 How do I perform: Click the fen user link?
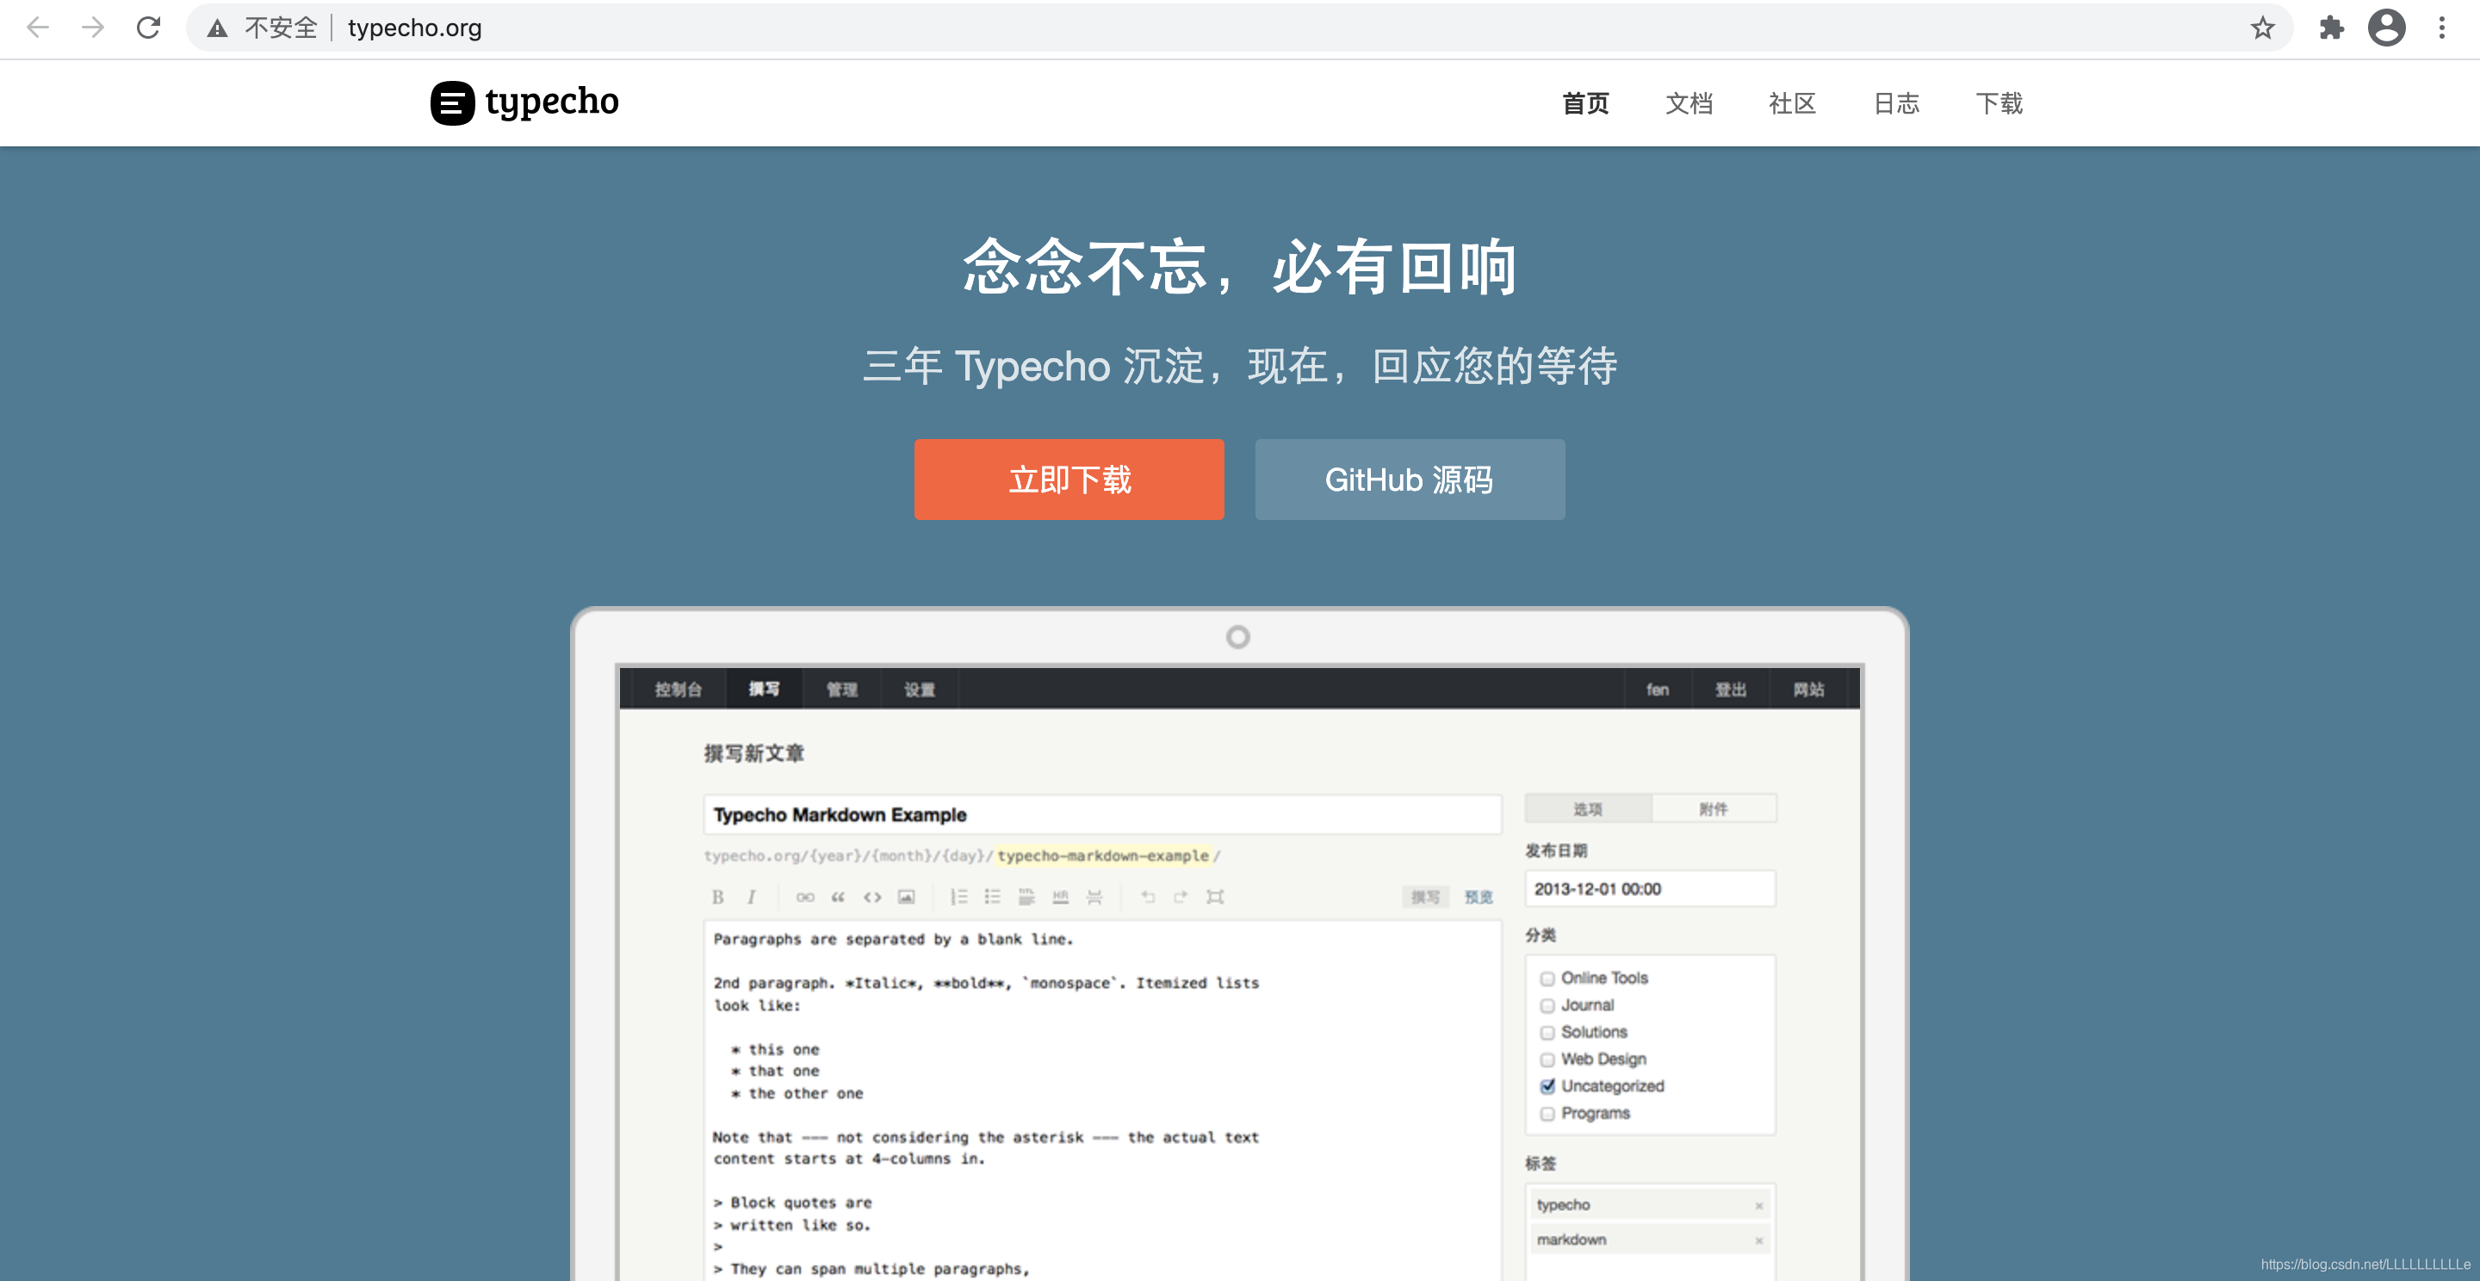coord(1657,689)
